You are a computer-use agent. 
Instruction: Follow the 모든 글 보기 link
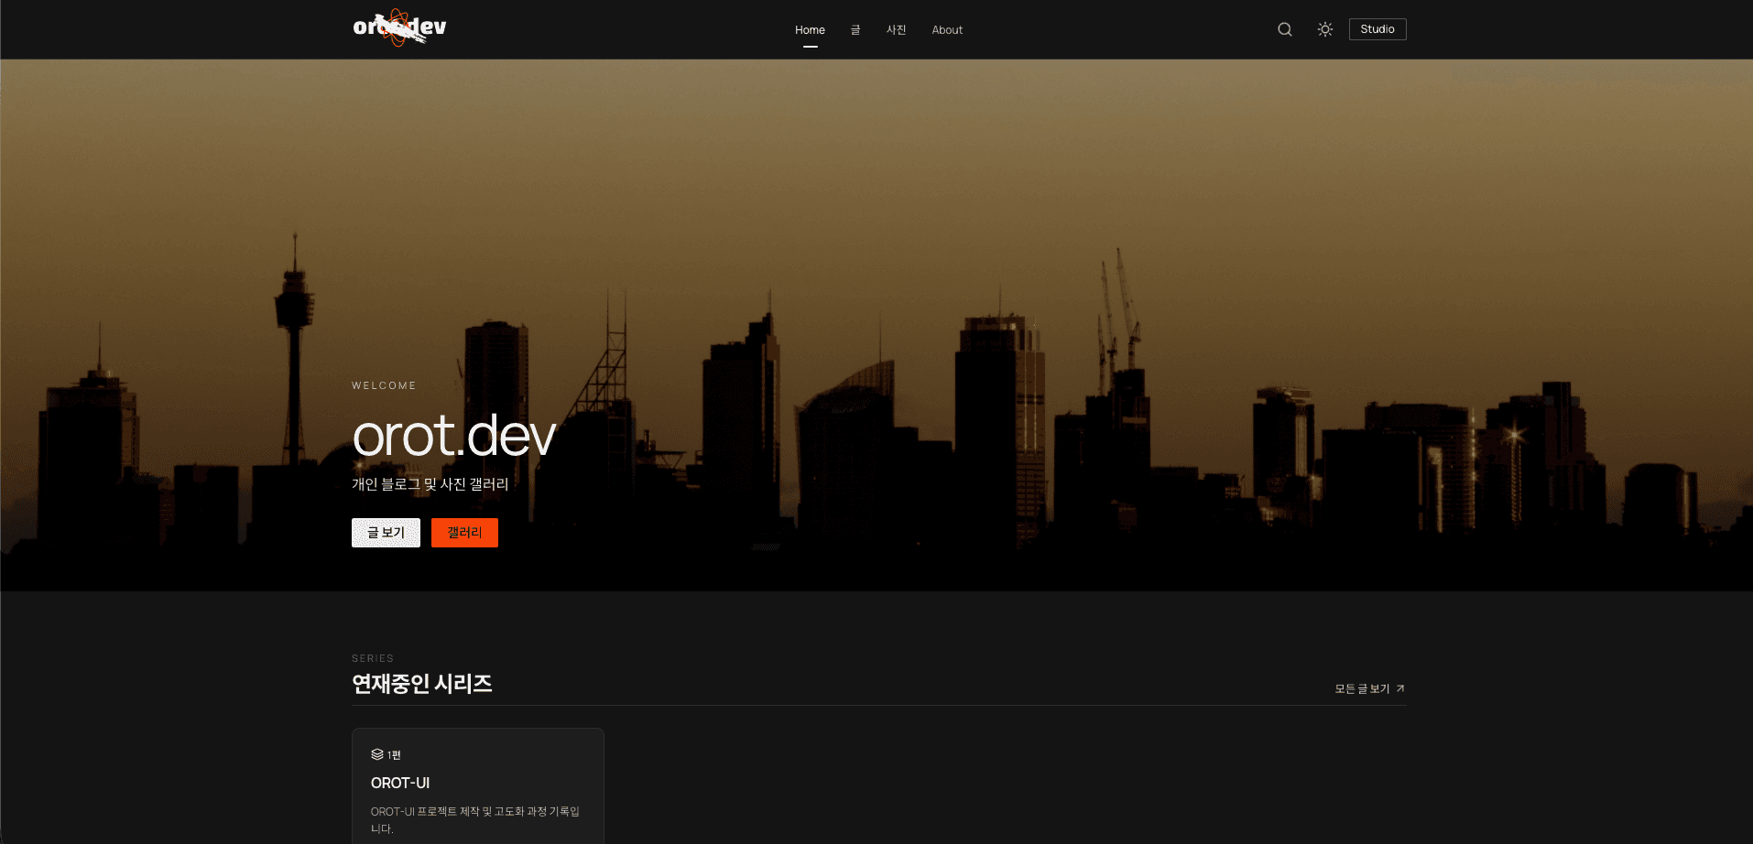[1362, 689]
